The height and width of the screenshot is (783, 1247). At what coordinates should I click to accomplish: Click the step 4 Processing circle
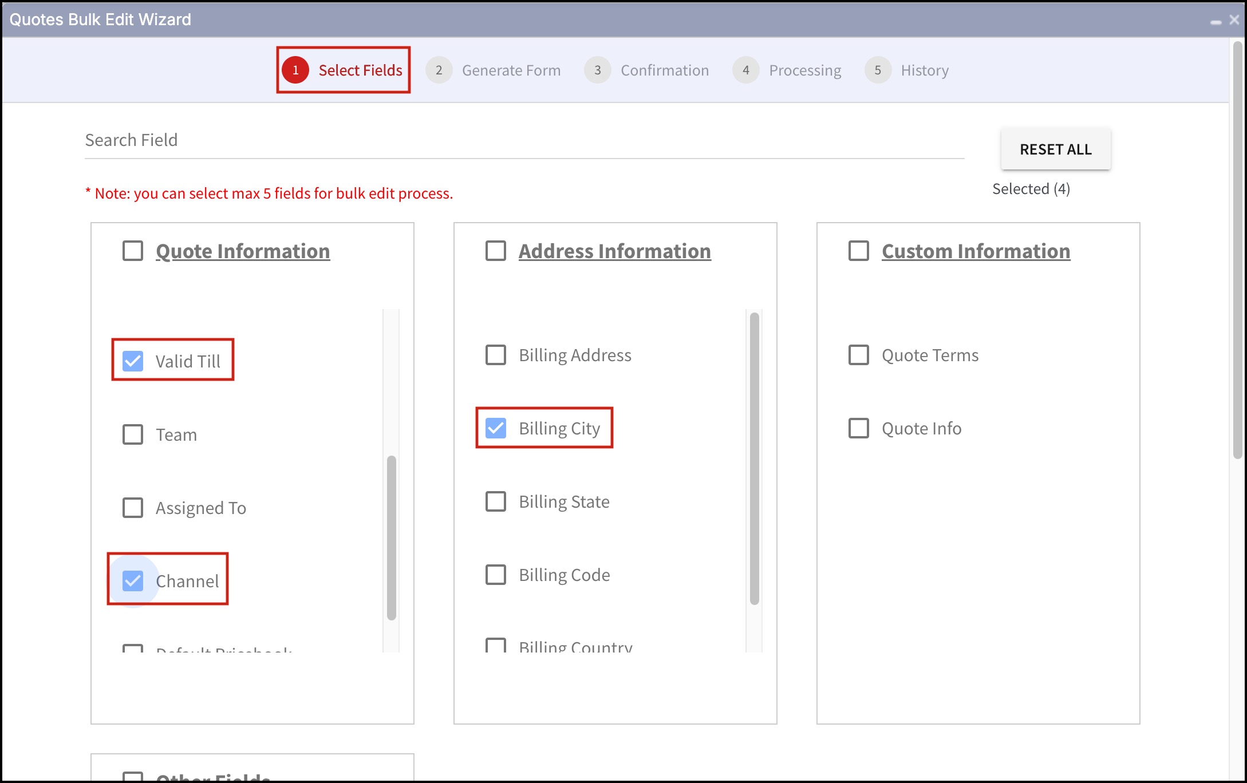tap(745, 70)
